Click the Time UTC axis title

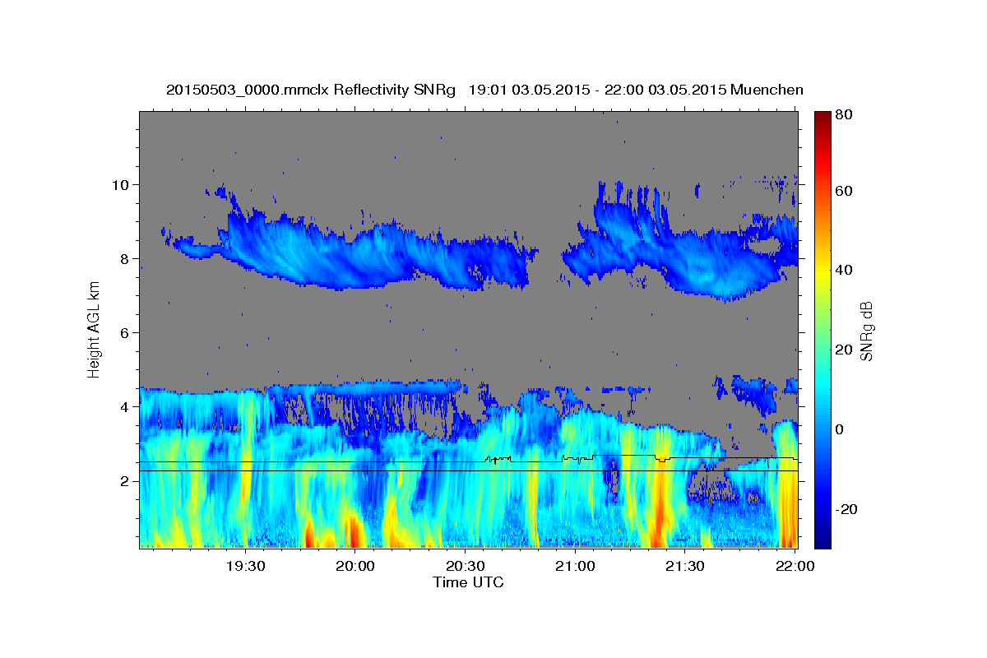468,582
